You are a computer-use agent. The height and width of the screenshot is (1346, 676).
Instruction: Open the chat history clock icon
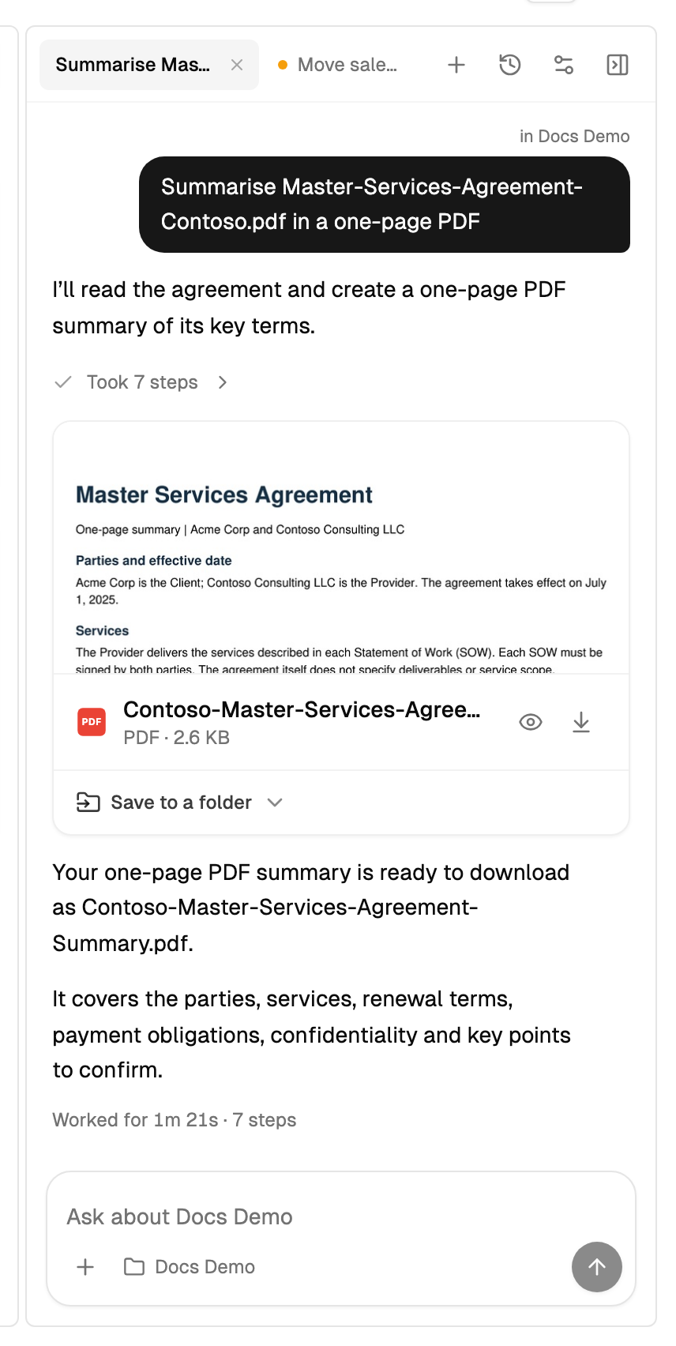click(x=510, y=65)
